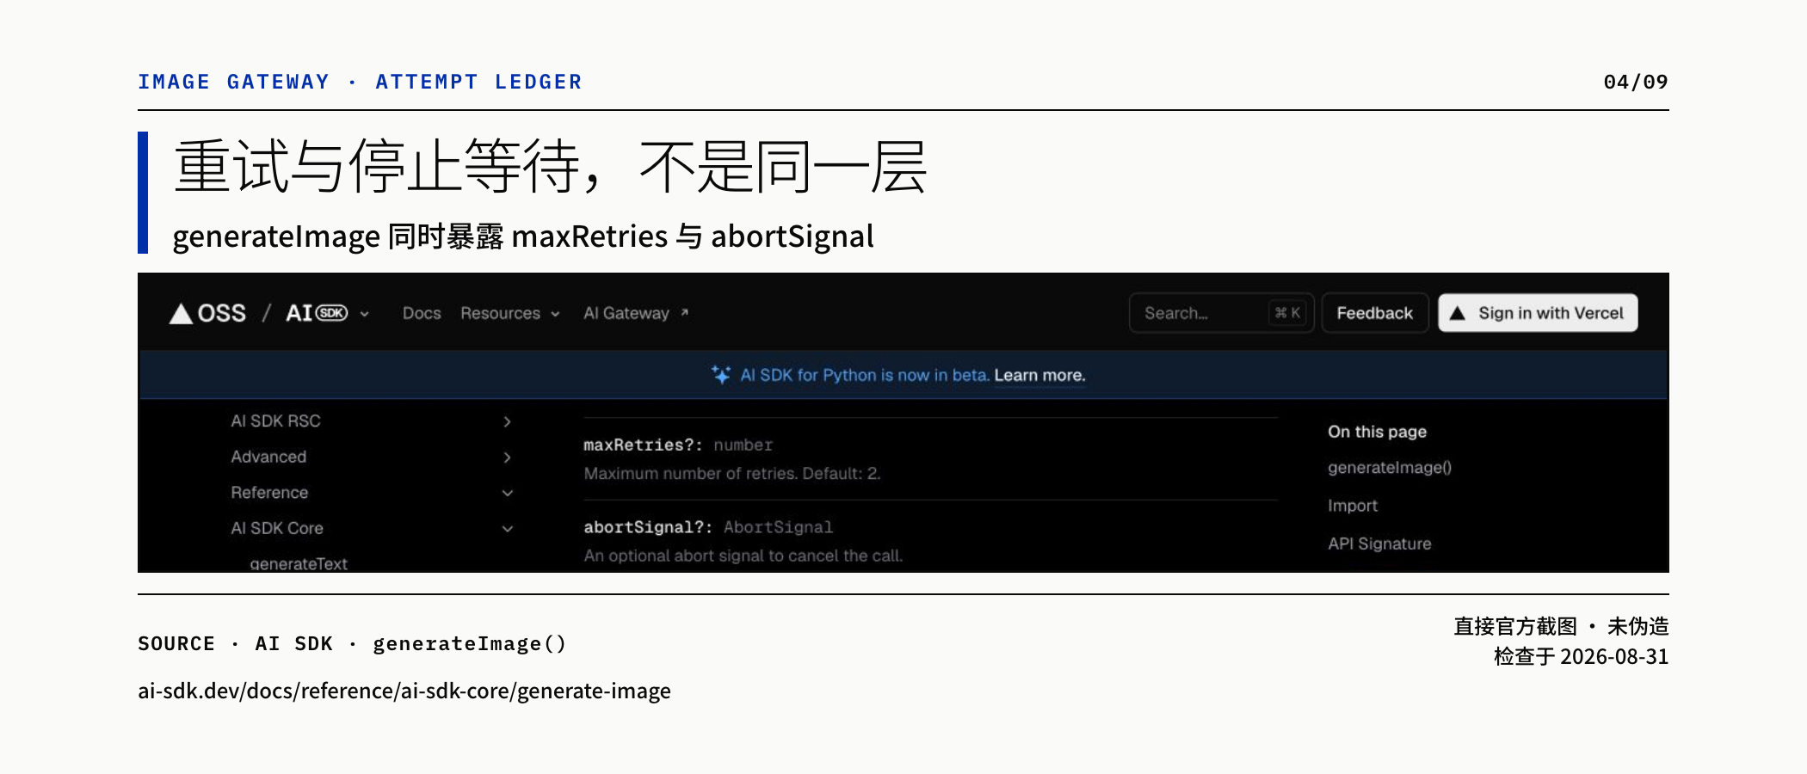Open Advanced sidebar section
The image size is (1807, 774).
(268, 457)
